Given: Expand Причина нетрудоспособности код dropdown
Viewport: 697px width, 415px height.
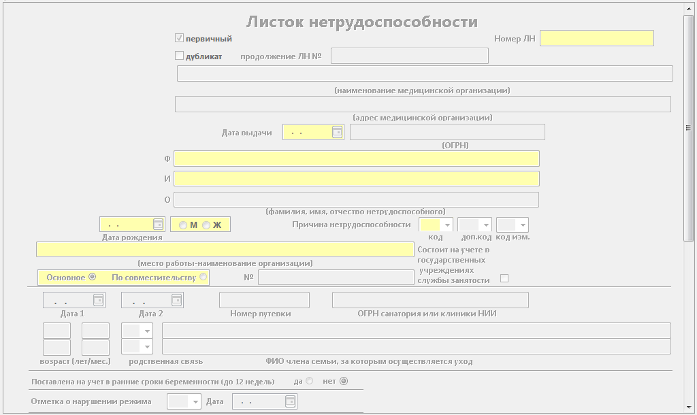Looking at the screenshot, I should coord(447,225).
